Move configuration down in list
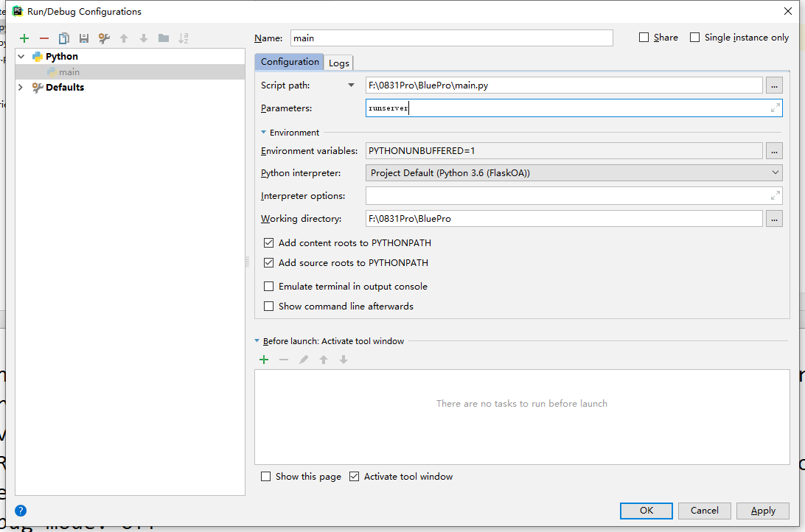The height and width of the screenshot is (532, 805). tap(144, 38)
